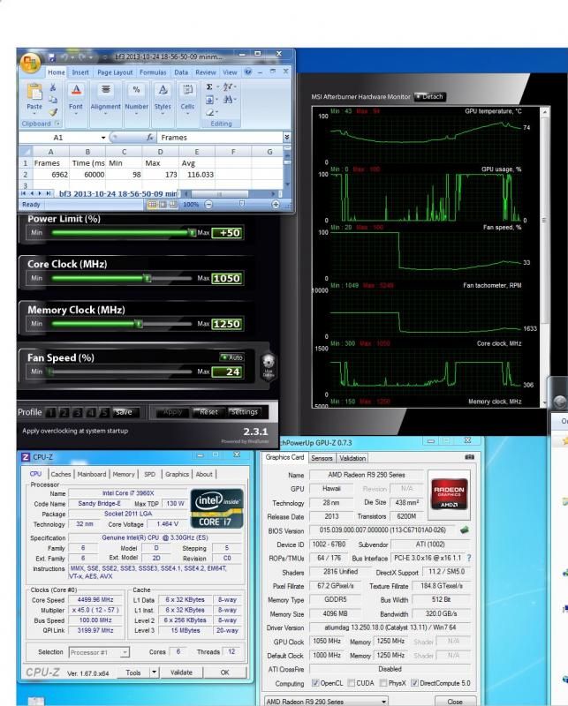The width and height of the screenshot is (568, 706).
Task: Click the Find & Select binoculars icon
Action: click(228, 99)
